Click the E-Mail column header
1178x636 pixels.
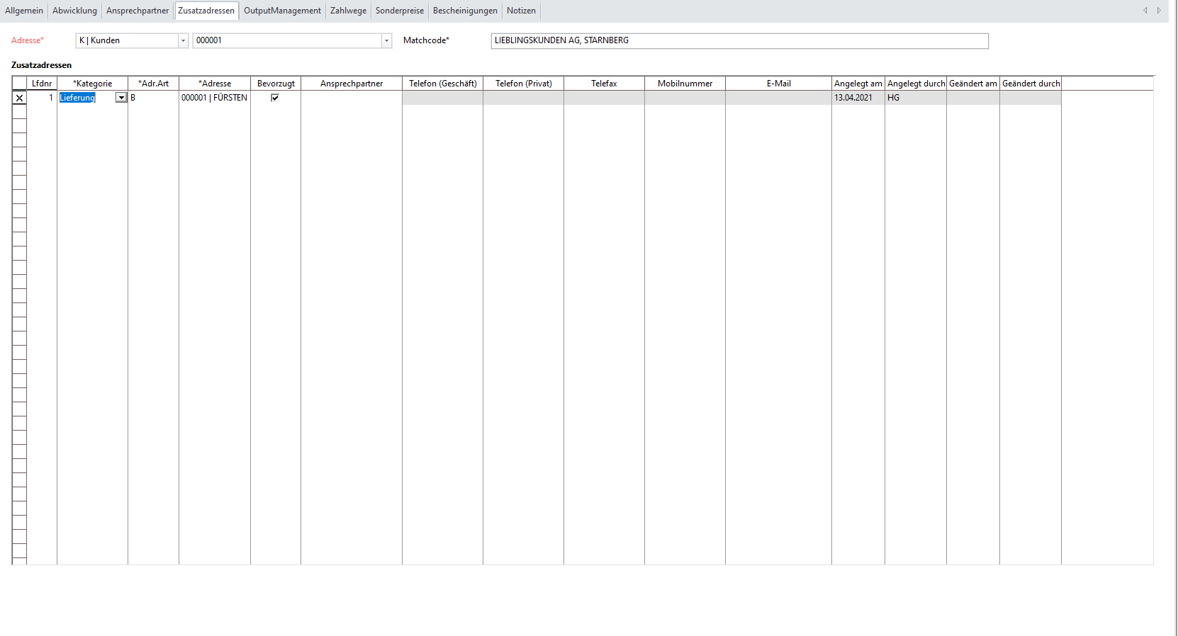click(x=778, y=84)
